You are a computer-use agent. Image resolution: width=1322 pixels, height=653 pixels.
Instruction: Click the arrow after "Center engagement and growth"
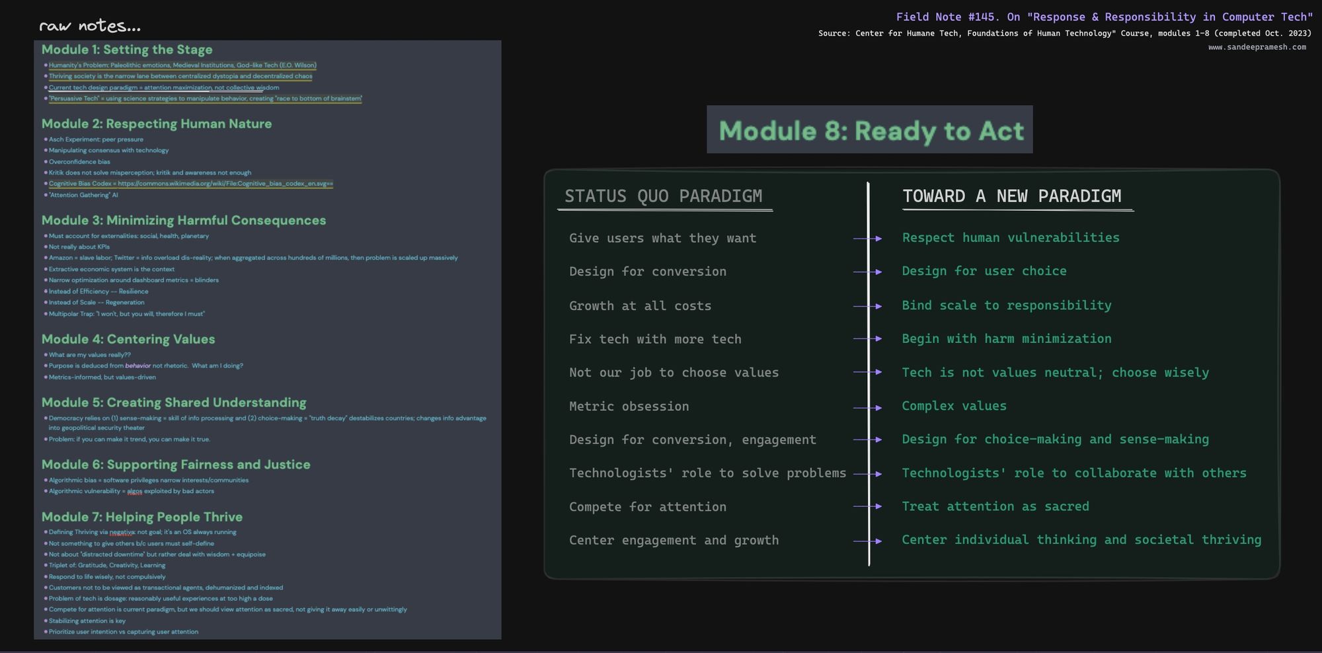tap(867, 541)
